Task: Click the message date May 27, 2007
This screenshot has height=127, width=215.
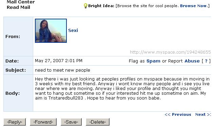Action: click(49, 61)
